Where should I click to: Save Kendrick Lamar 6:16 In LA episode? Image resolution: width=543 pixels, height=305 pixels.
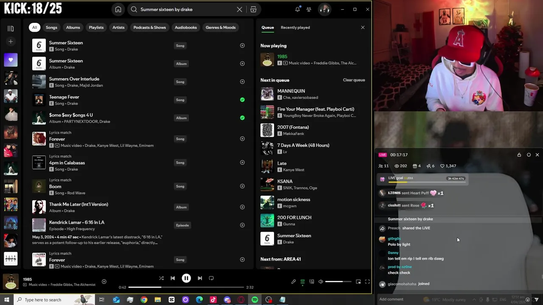tap(242, 225)
